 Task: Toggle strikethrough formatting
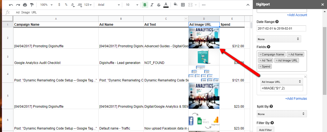click(x=159, y=5)
